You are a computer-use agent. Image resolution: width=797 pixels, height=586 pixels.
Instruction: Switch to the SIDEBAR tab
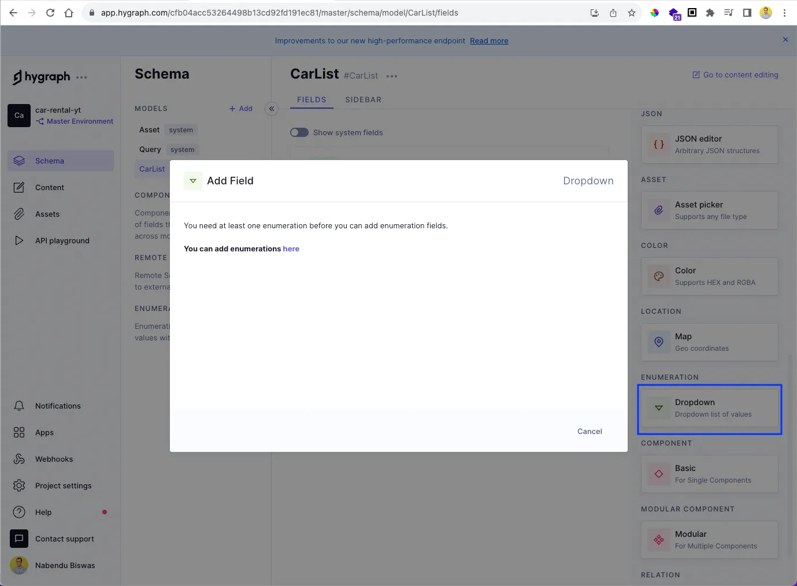tap(364, 99)
